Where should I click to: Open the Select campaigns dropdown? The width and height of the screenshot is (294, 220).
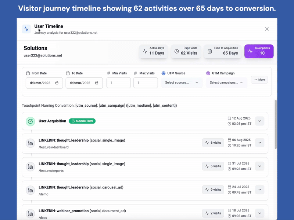226,82
